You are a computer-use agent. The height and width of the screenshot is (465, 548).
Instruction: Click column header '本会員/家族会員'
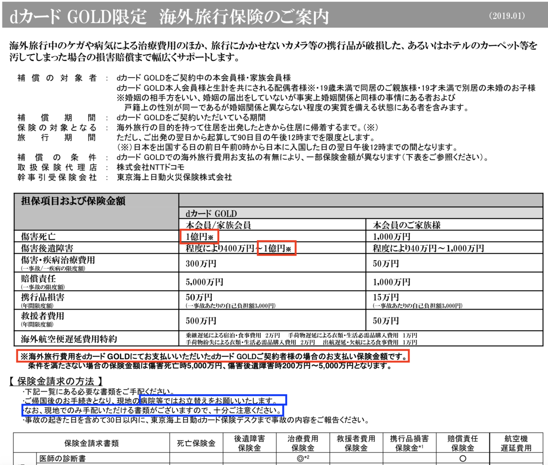point(218,225)
